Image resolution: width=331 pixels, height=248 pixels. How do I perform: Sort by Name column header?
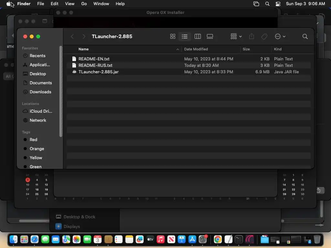pyautogui.click(x=84, y=49)
